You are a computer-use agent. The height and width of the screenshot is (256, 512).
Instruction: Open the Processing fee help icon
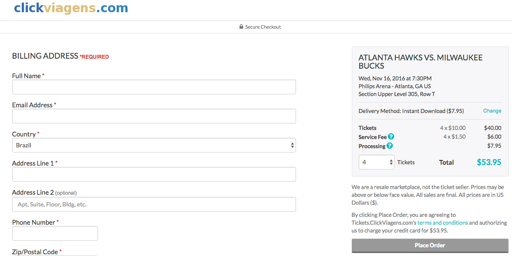coord(390,146)
